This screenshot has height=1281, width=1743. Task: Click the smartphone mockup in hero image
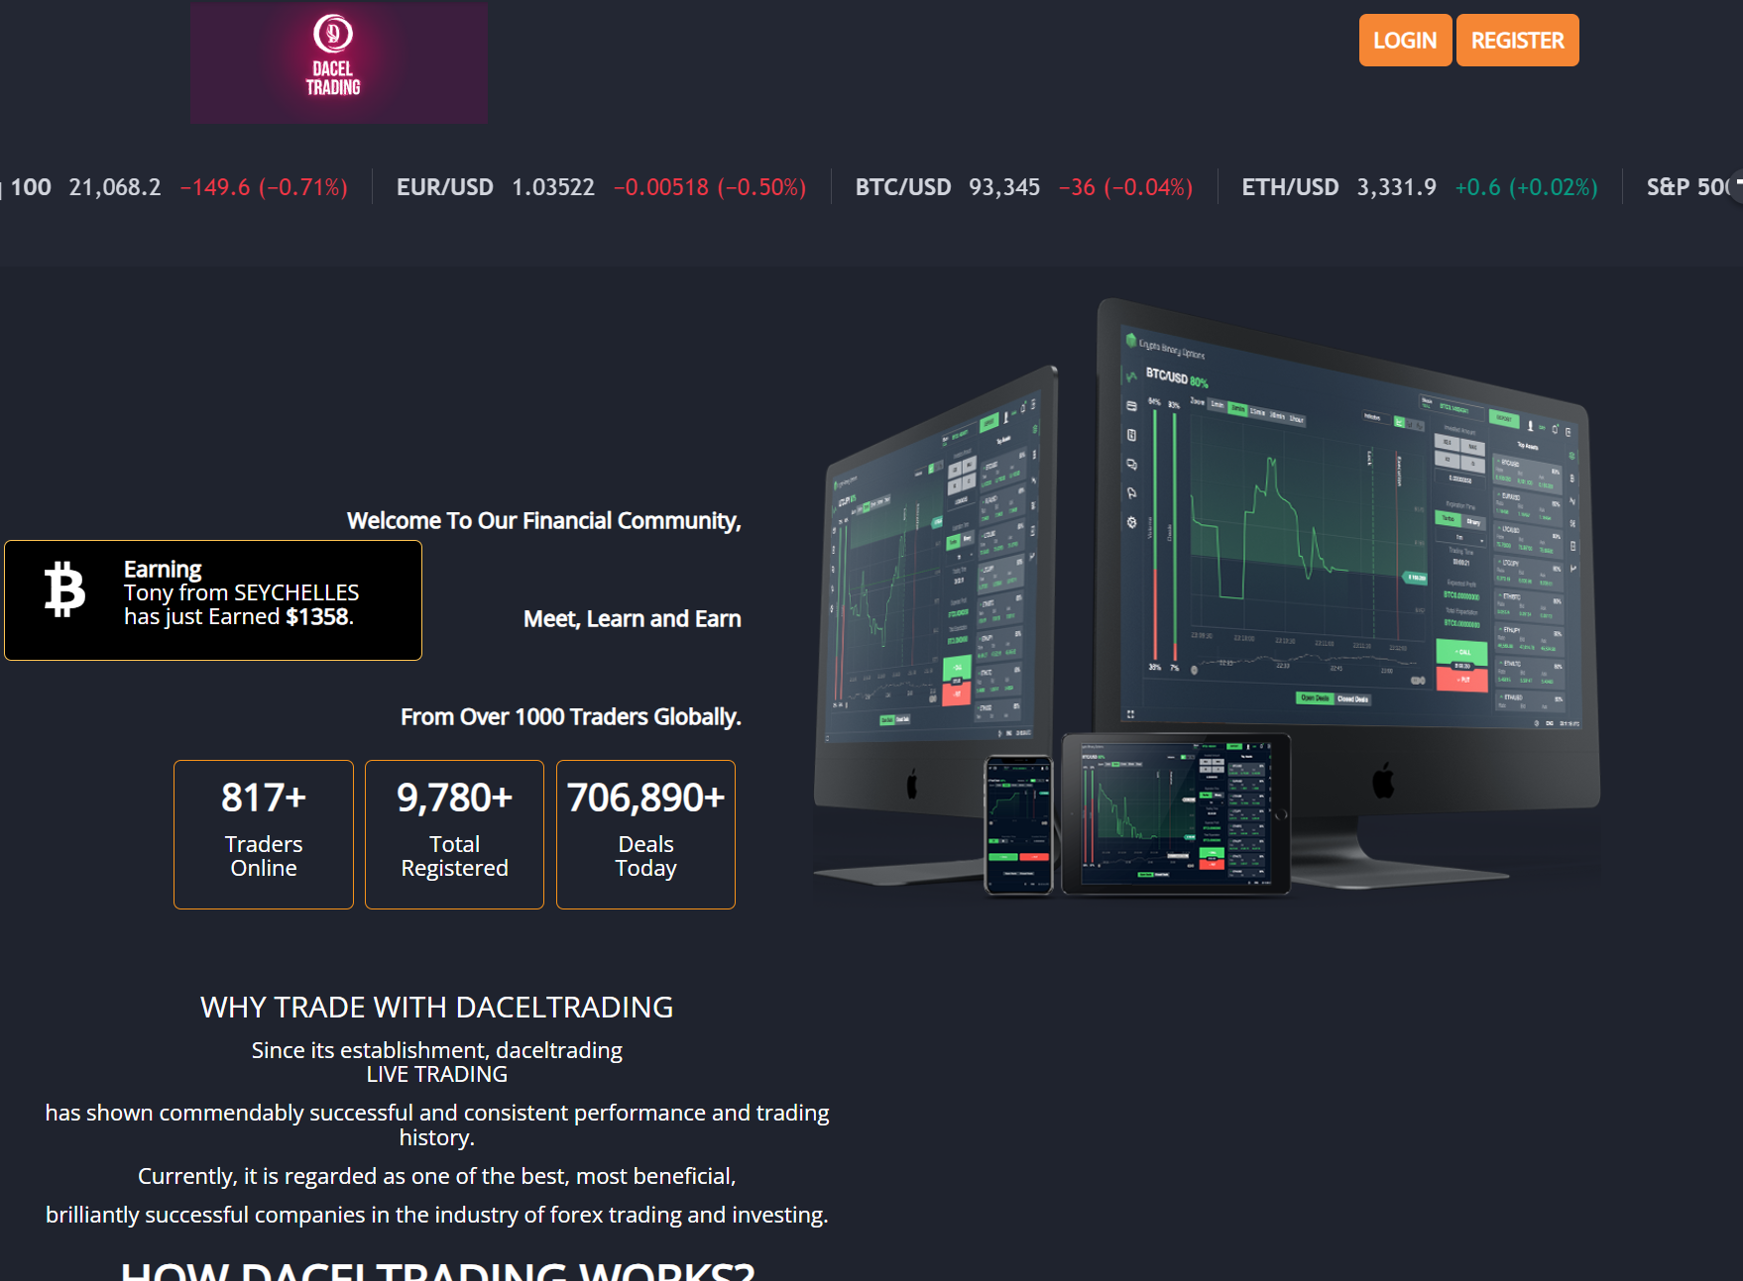point(1018,824)
